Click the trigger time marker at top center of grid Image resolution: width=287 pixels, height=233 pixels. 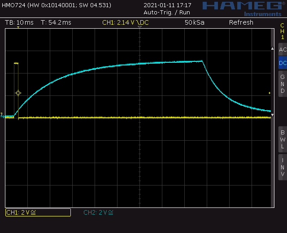pos(139,28)
